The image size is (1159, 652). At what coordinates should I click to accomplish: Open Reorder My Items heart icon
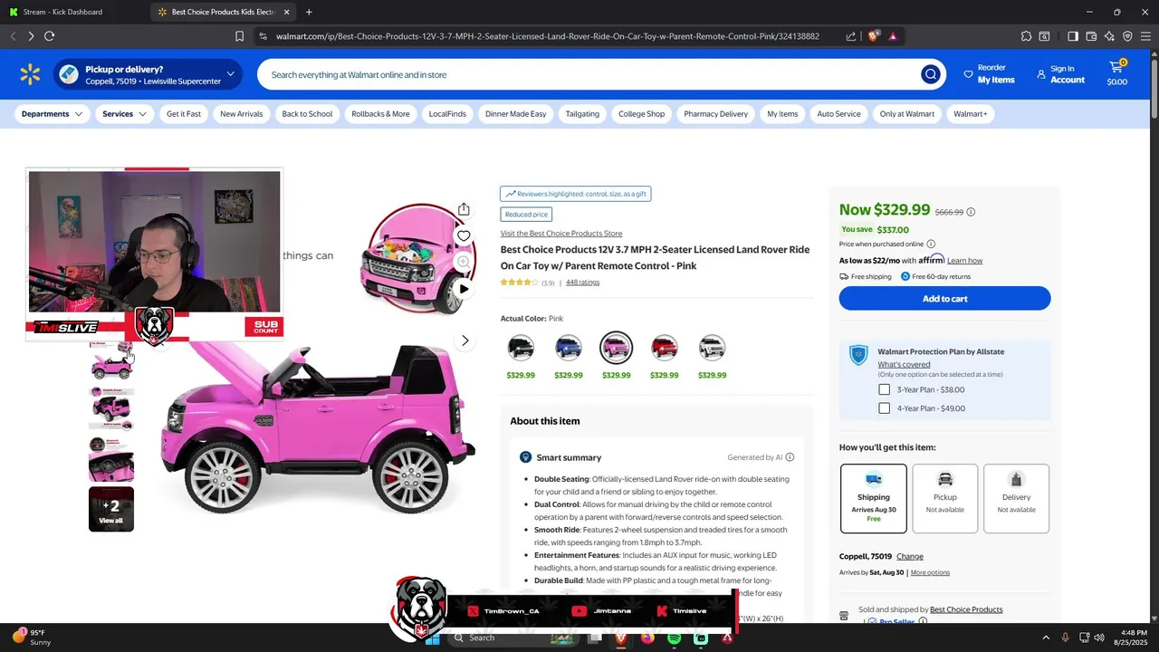point(968,74)
